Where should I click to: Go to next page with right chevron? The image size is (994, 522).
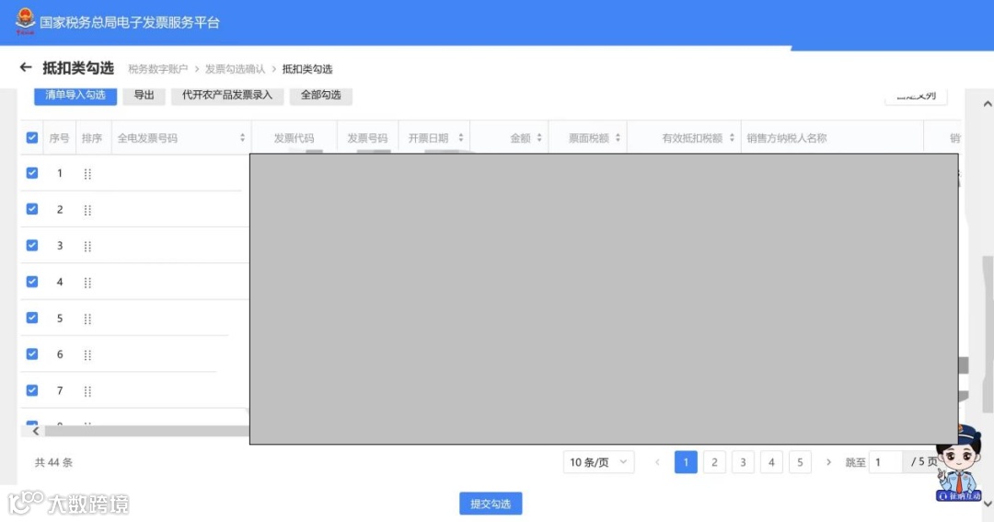[828, 462]
